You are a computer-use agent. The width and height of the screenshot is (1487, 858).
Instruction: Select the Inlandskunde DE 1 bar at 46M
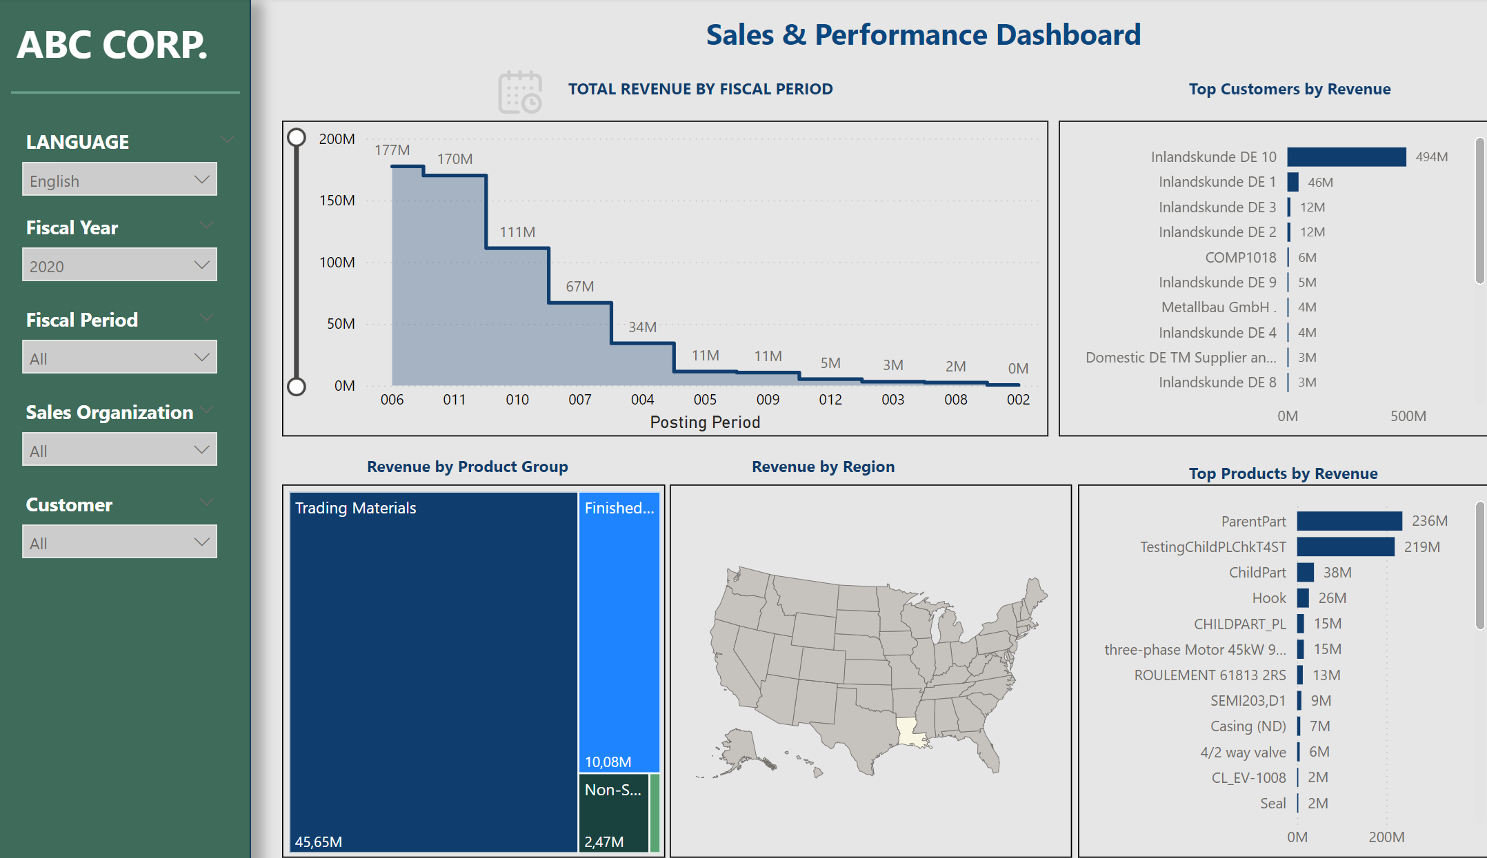1293,182
